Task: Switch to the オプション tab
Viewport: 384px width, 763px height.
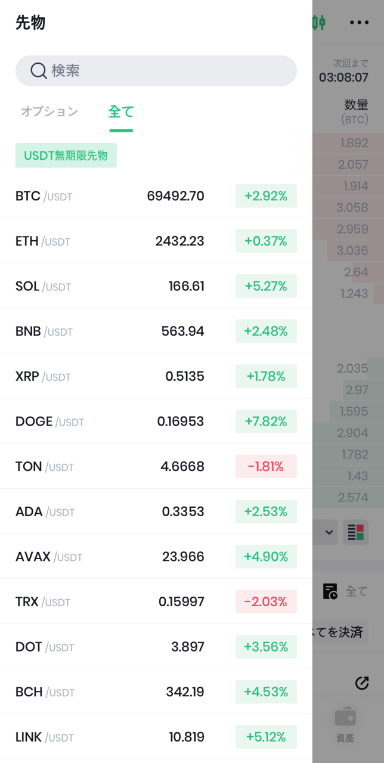Action: (x=49, y=111)
